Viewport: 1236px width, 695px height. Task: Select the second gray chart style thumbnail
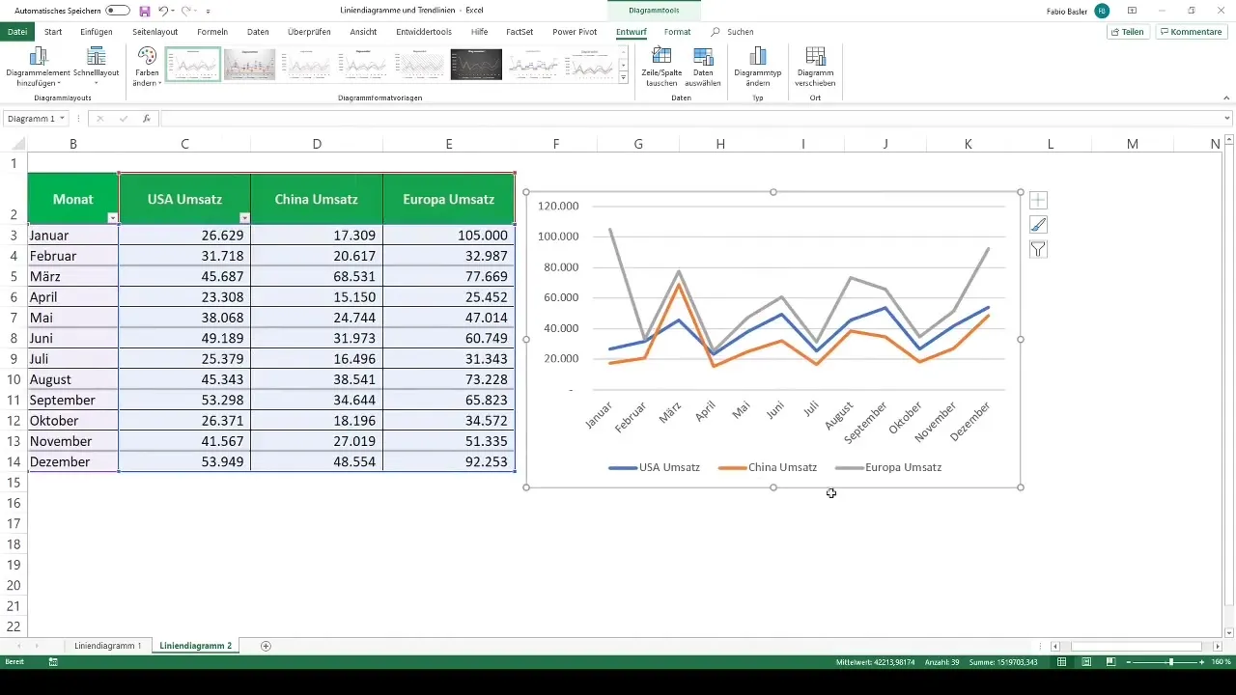250,65
